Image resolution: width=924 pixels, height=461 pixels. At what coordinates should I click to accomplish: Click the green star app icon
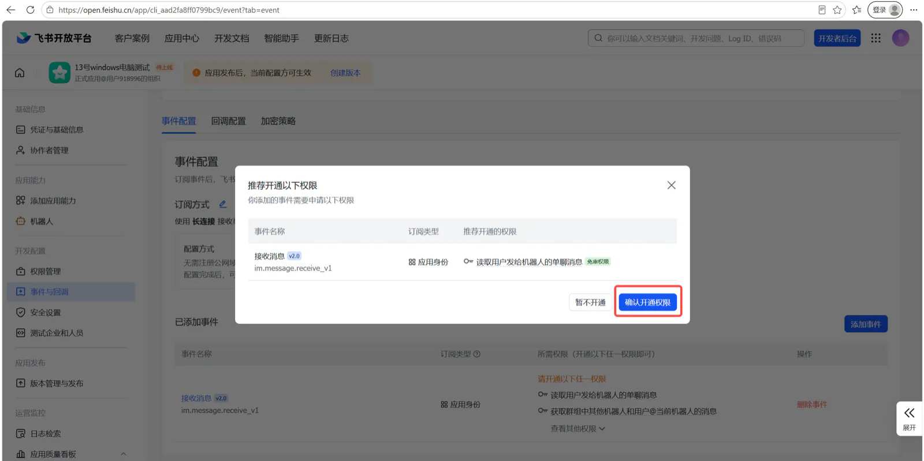point(59,73)
